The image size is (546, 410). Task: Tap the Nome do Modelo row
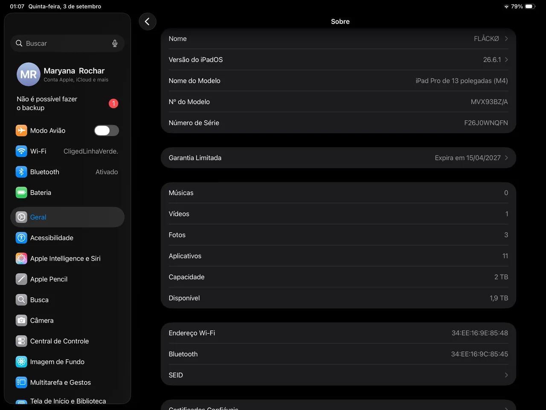tap(338, 81)
